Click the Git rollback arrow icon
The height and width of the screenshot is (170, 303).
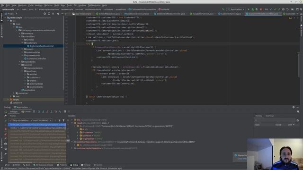(x=287, y=9)
